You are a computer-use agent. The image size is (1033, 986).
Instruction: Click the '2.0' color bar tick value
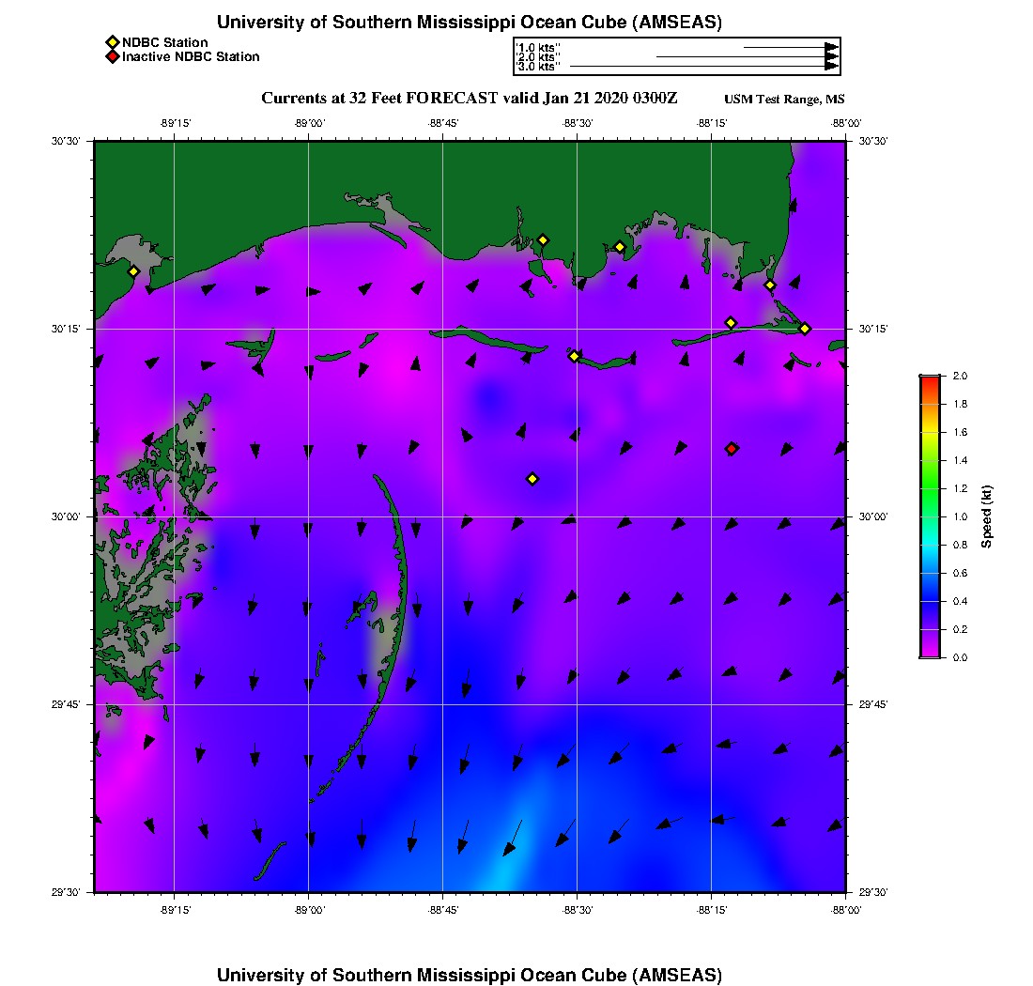coord(960,377)
